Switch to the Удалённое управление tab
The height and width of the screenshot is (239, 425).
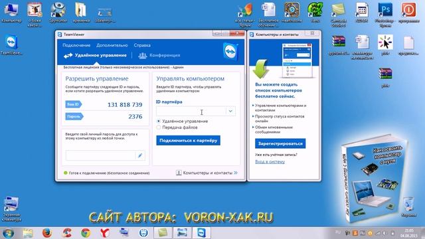click(x=95, y=55)
